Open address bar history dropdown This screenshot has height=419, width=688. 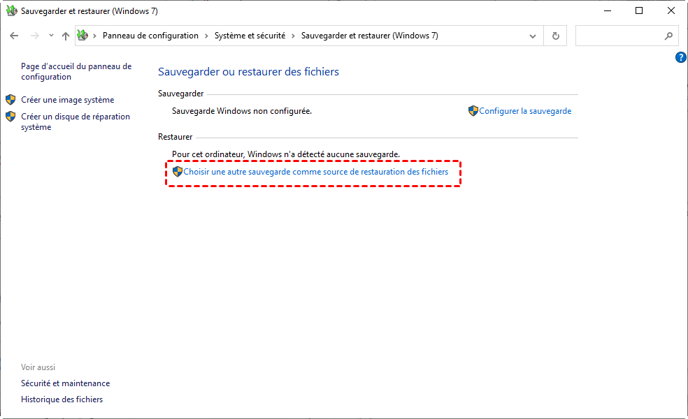[533, 36]
